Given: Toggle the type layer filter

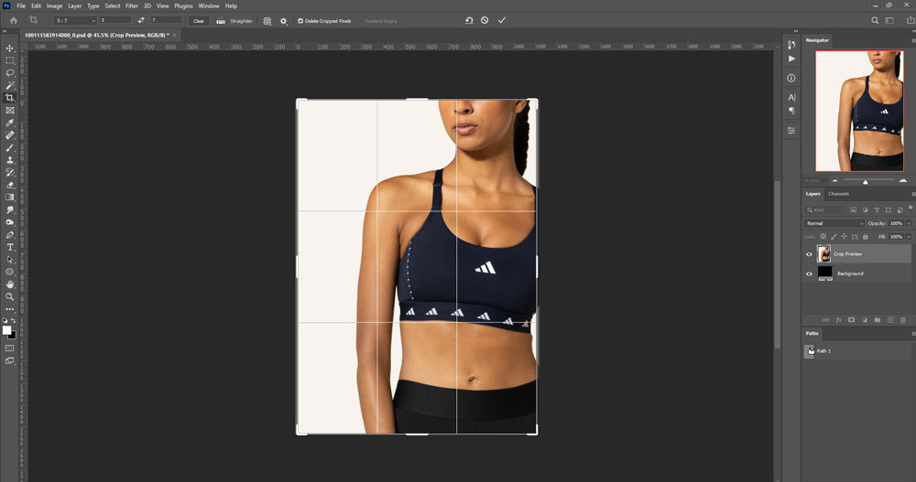Looking at the screenshot, I should point(877,210).
